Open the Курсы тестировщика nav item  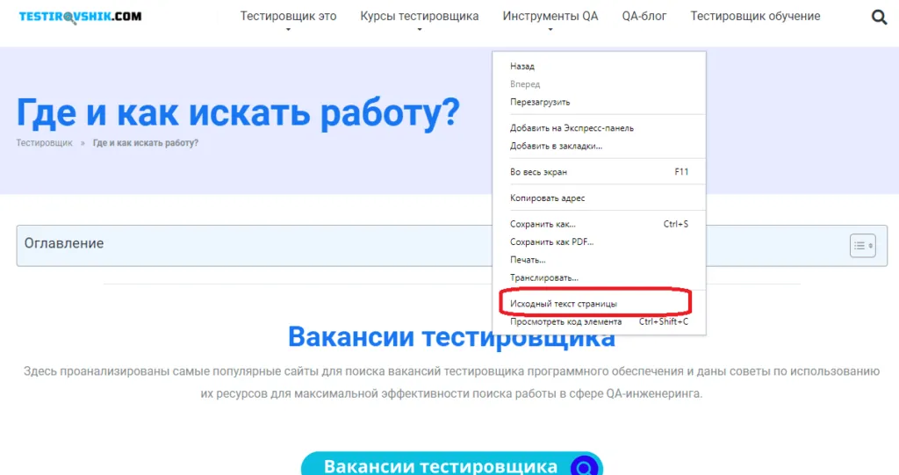click(x=419, y=16)
